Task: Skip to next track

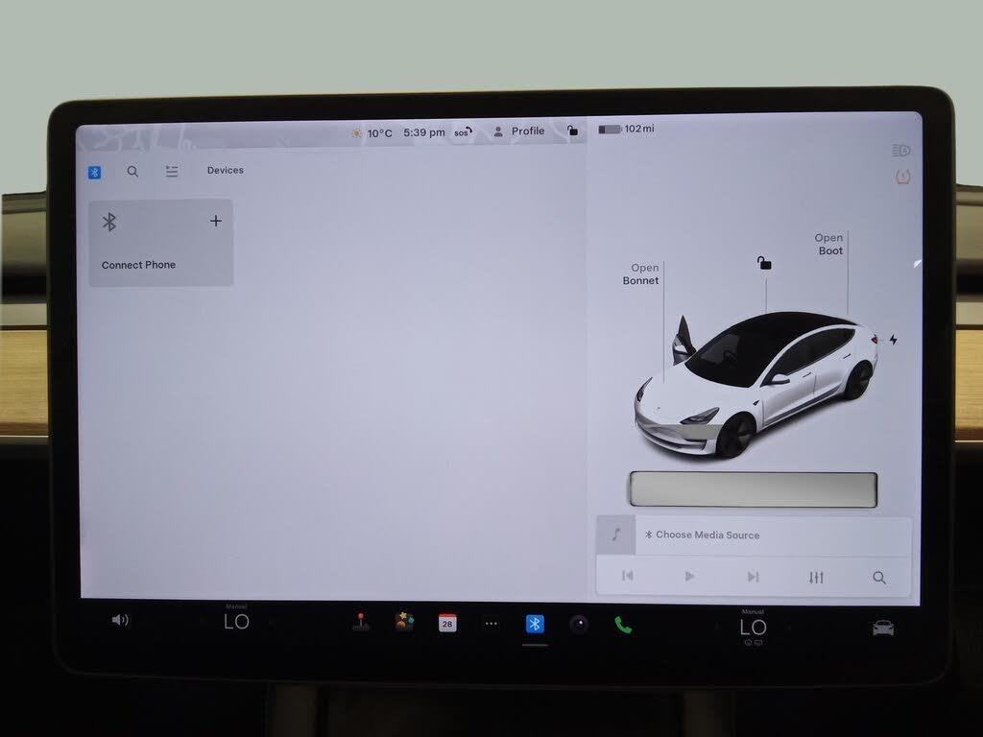Action: [x=753, y=577]
